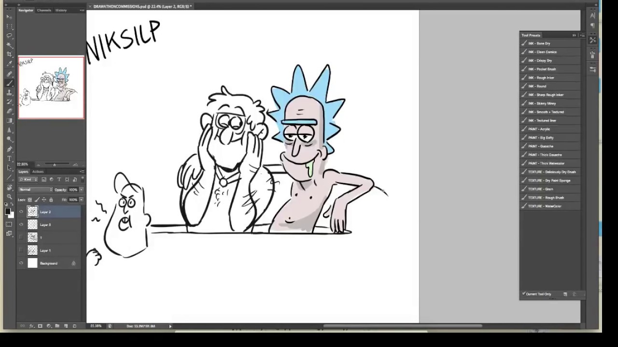Image resolution: width=618 pixels, height=347 pixels.
Task: Select the Type tool
Action: [9, 158]
